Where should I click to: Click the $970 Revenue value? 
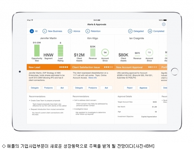pyautogui.click(x=137, y=53)
